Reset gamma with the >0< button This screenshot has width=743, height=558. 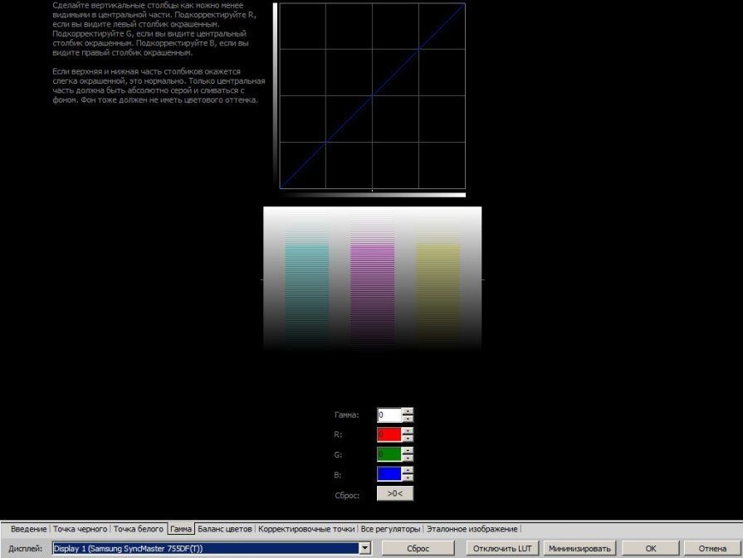click(395, 493)
